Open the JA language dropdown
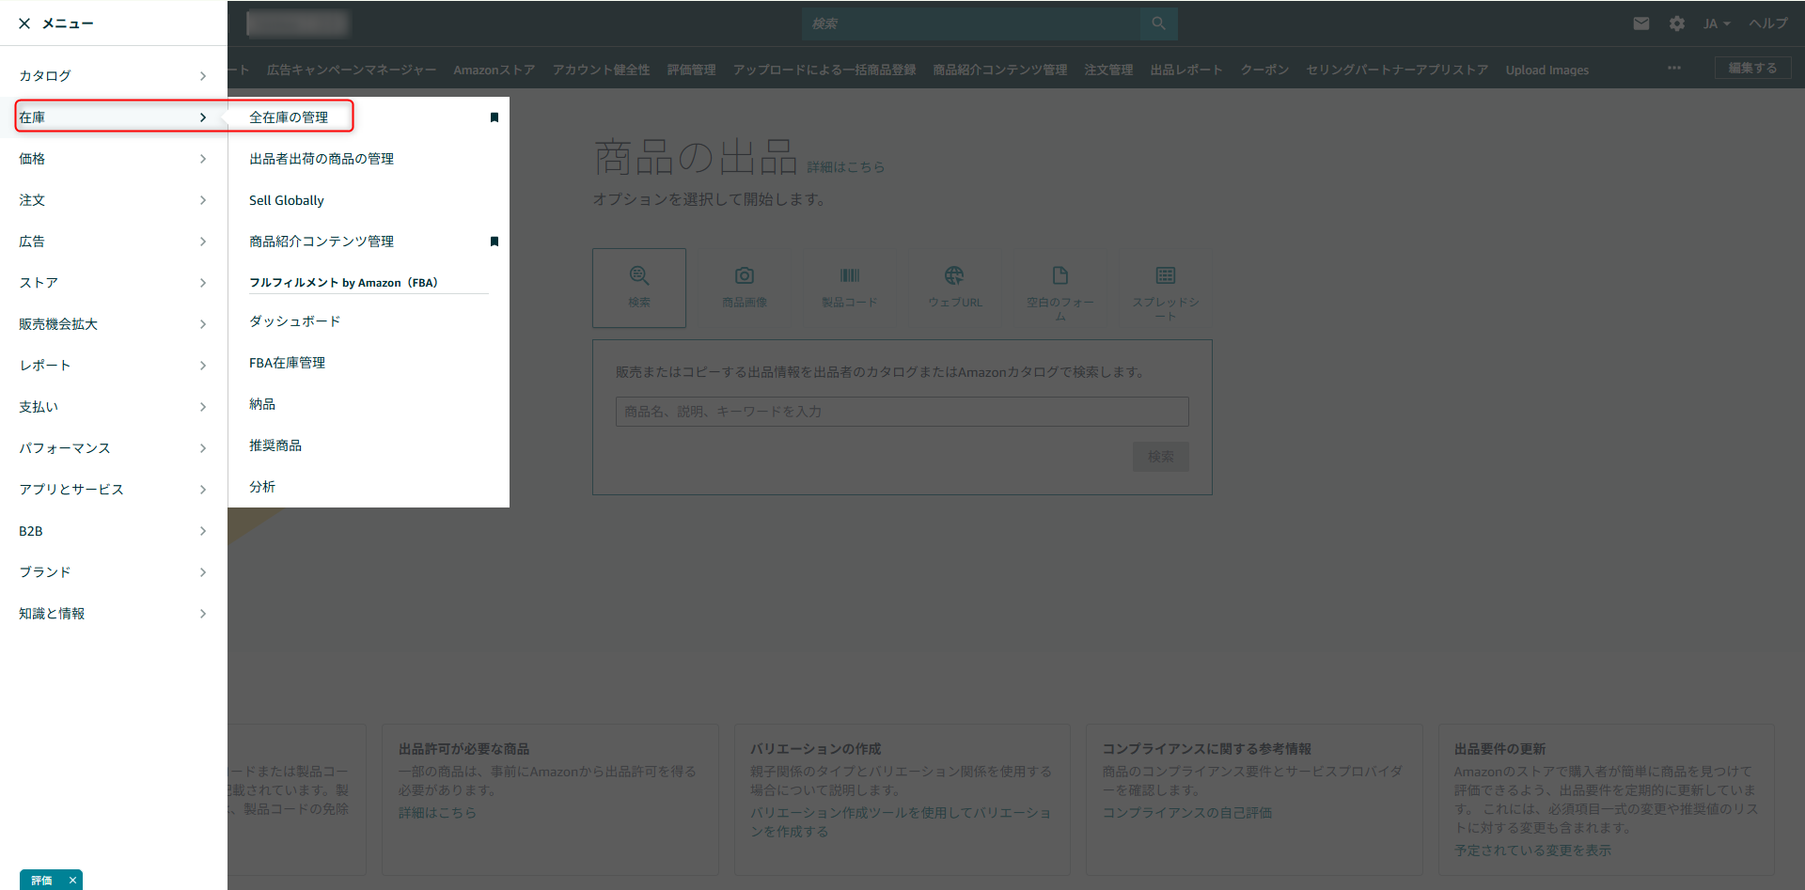Screen dimensions: 1805x890 click(x=1716, y=23)
